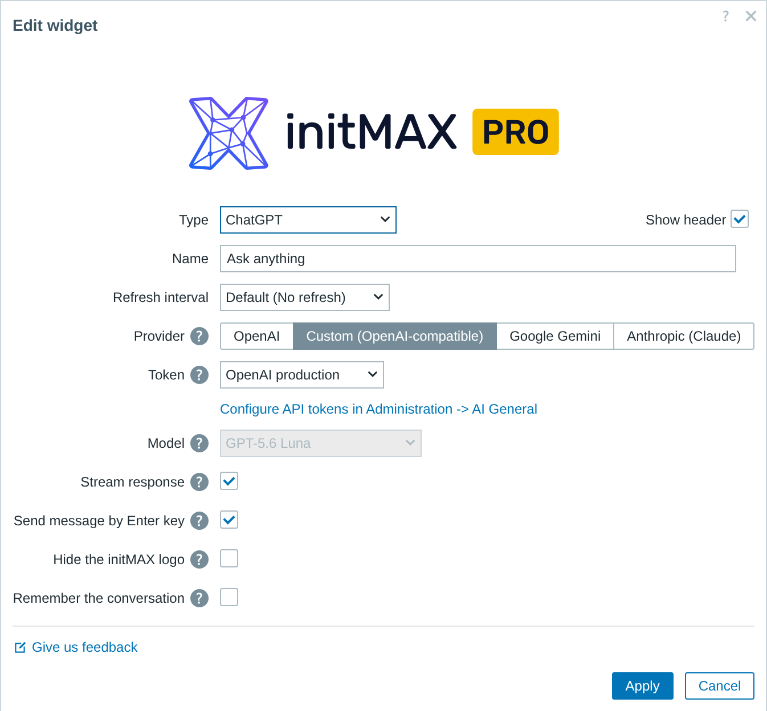Focus the Name field with Ask anything
Image resolution: width=767 pixels, height=711 pixels.
pos(478,259)
